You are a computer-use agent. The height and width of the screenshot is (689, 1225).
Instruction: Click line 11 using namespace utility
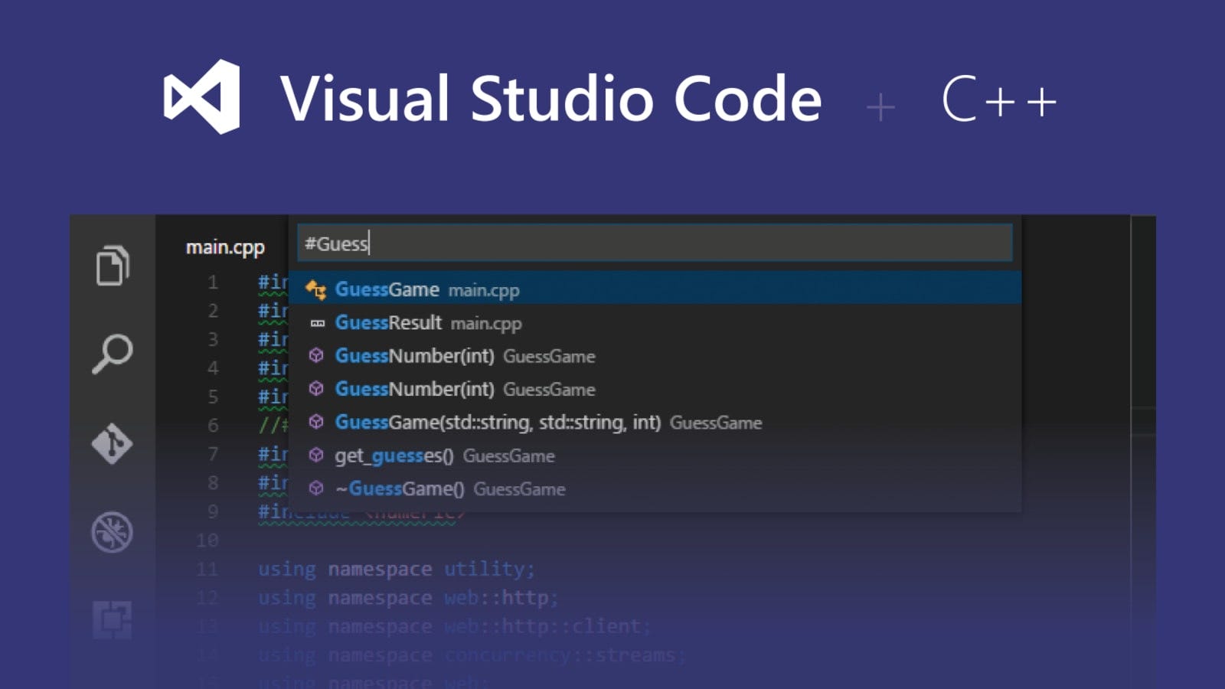[x=396, y=569]
